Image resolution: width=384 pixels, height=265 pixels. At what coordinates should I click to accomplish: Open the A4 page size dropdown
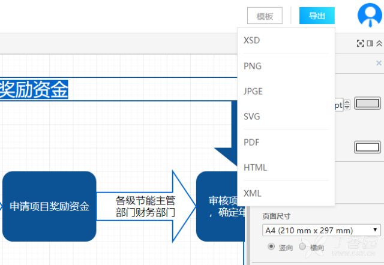[x=322, y=230]
